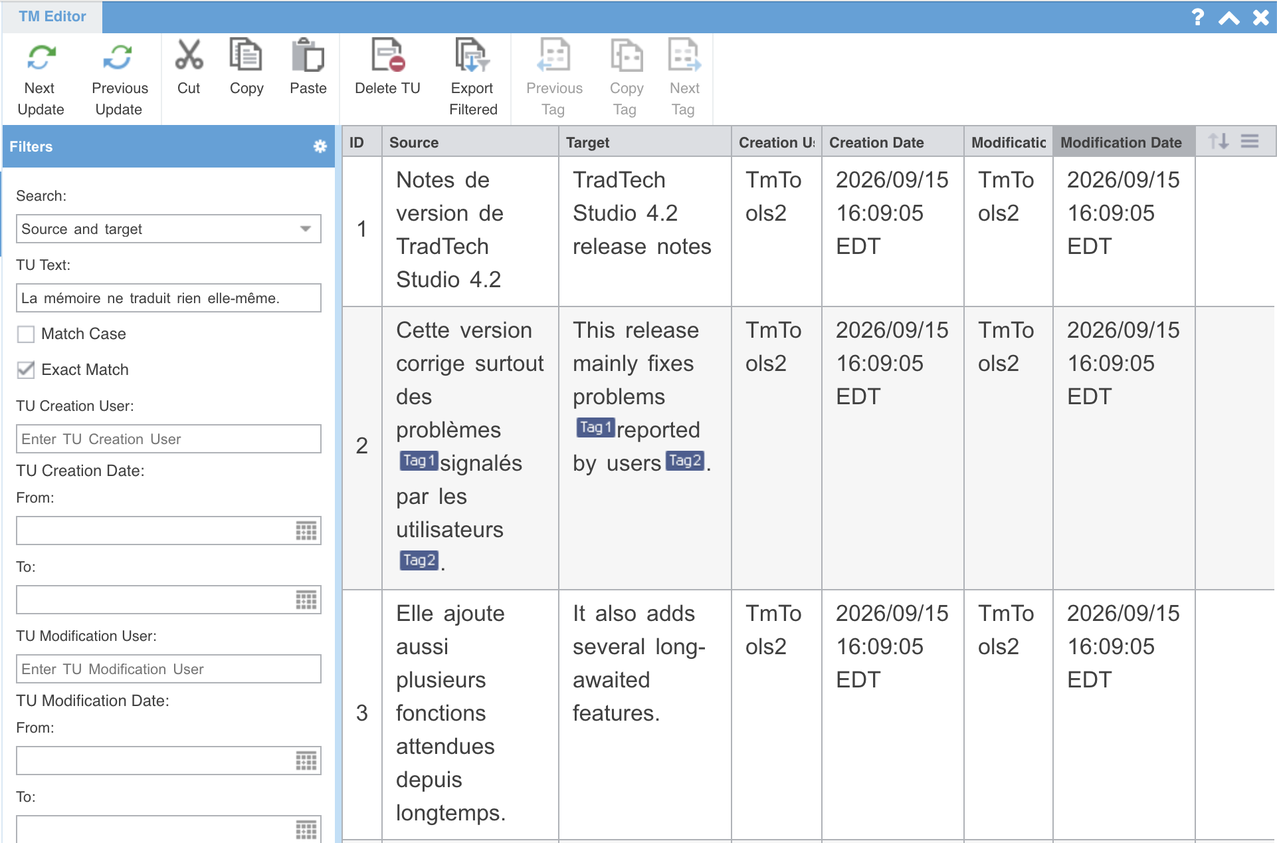Open the Search scope dropdown

click(169, 229)
